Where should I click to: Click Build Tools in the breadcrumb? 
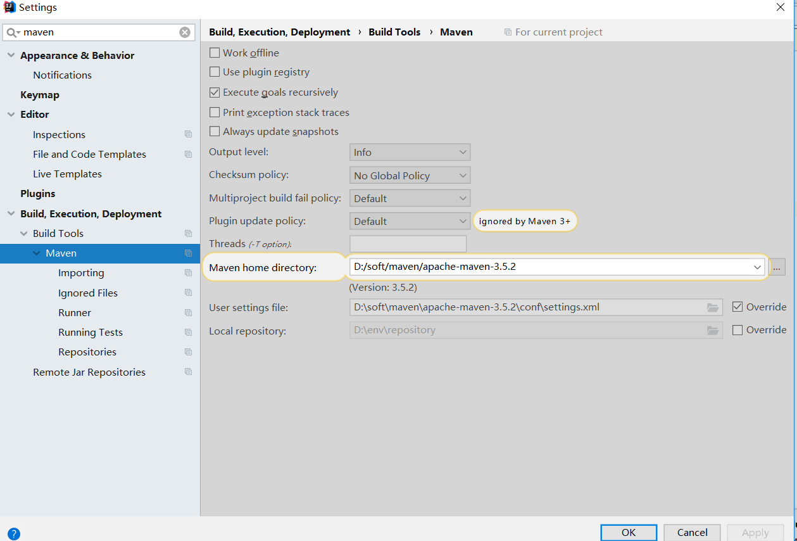[394, 32]
